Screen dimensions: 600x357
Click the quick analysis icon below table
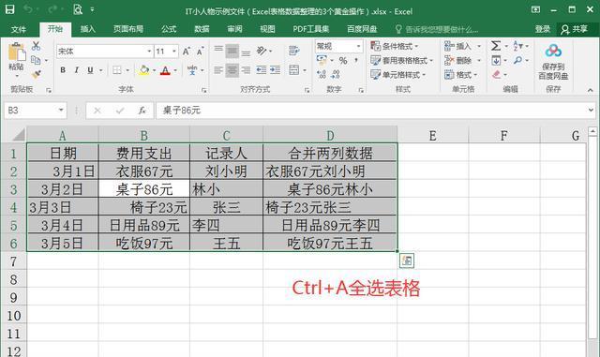click(x=407, y=261)
